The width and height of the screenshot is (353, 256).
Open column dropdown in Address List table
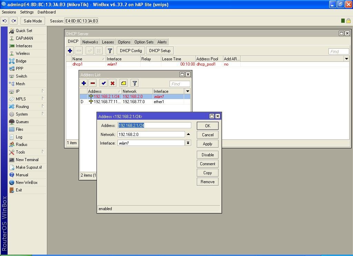click(x=187, y=91)
